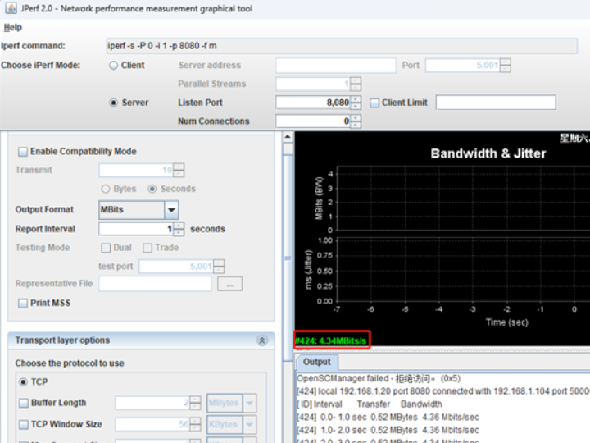The image size is (590, 443).
Task: Click the Report Interval value field
Action: click(136, 229)
